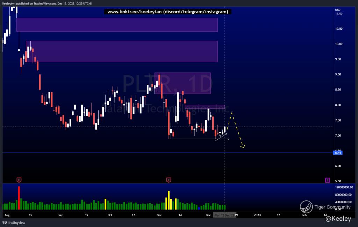Click the Dec label on time axis

click(x=208, y=215)
